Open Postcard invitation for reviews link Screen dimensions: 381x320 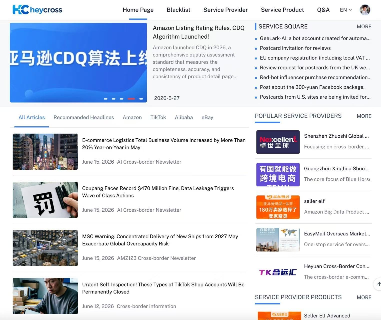295,48
